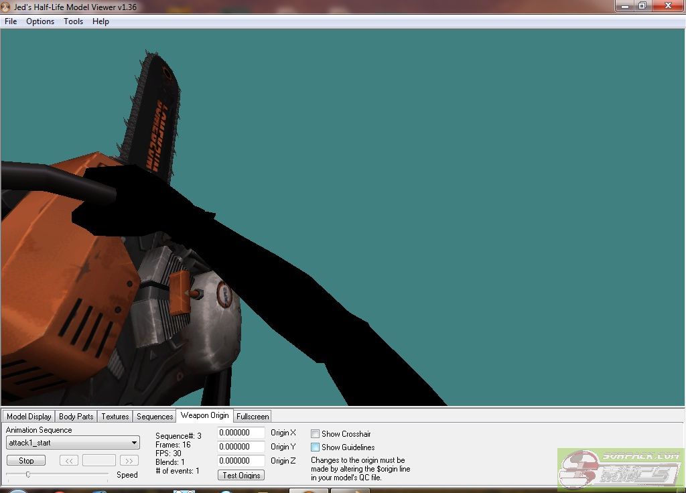686x493 pixels.
Task: Step to the next frame with >> button
Action: tap(129, 461)
